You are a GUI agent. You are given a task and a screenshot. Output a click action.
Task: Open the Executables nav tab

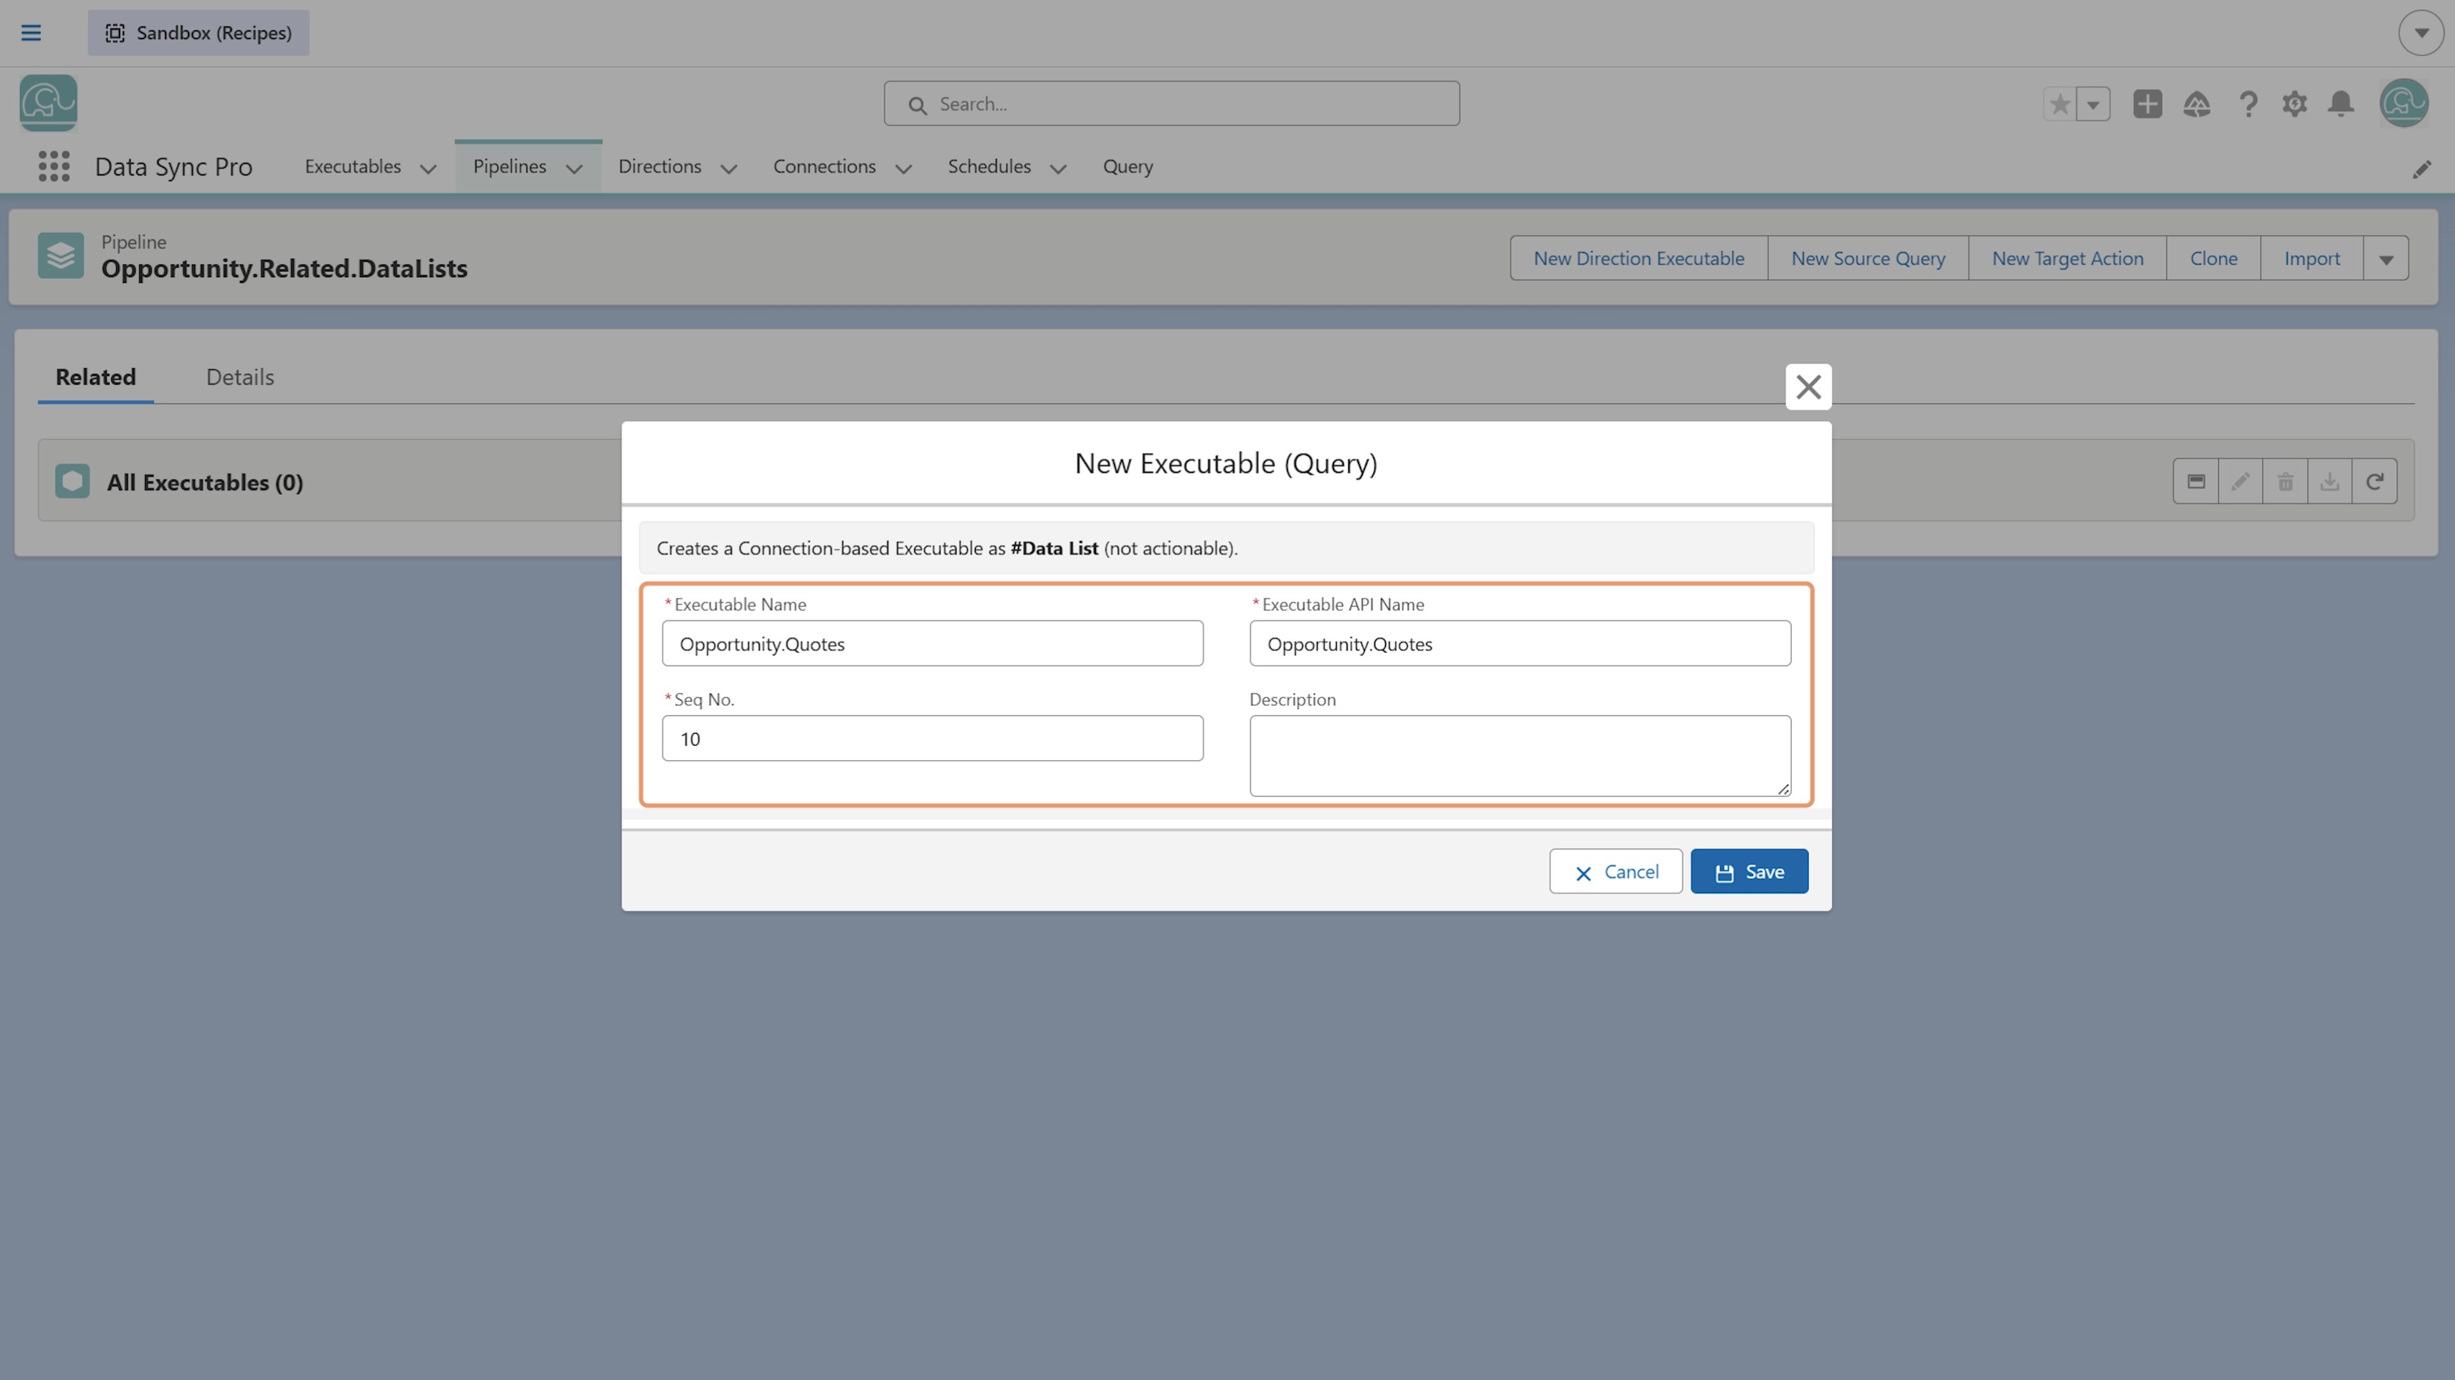[x=353, y=165]
